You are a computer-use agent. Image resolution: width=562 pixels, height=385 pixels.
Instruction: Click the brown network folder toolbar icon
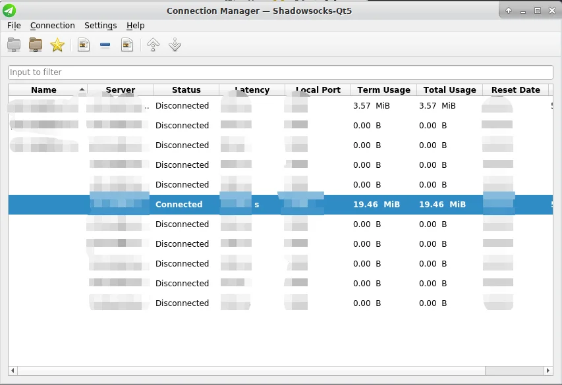pyautogui.click(x=36, y=45)
